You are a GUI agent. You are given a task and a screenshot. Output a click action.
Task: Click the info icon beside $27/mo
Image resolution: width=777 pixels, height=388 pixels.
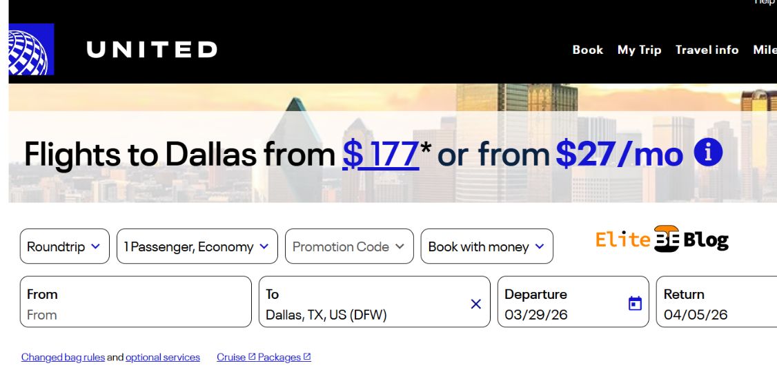tap(708, 153)
